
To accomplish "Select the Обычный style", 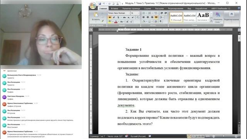I will tap(176, 17).
